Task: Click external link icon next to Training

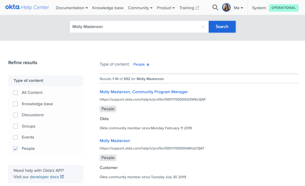Action: click(197, 8)
